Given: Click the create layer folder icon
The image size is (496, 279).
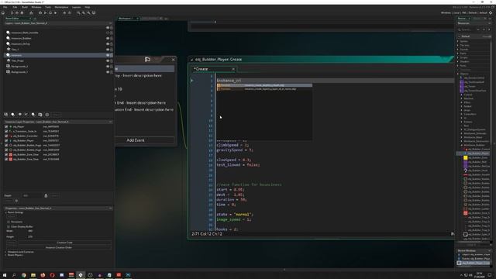Looking at the screenshot, I should coord(40,115).
